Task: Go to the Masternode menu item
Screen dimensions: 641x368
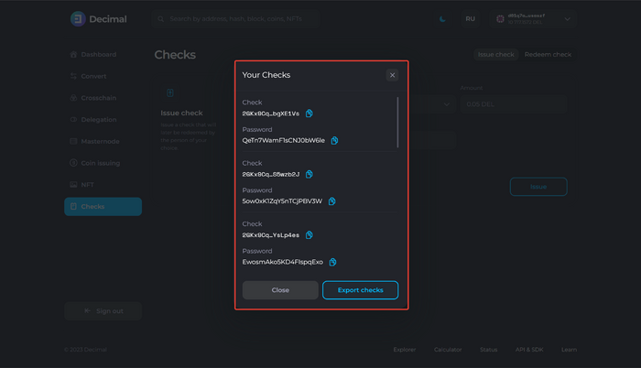Action: 103,141
